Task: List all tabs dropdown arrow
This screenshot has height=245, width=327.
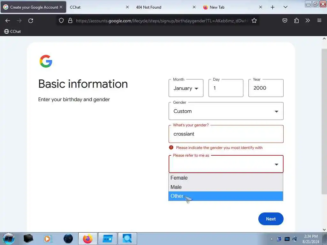Action: click(x=285, y=7)
